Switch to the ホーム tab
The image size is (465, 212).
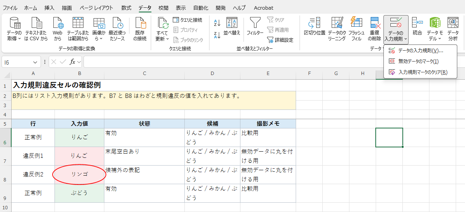point(31,8)
